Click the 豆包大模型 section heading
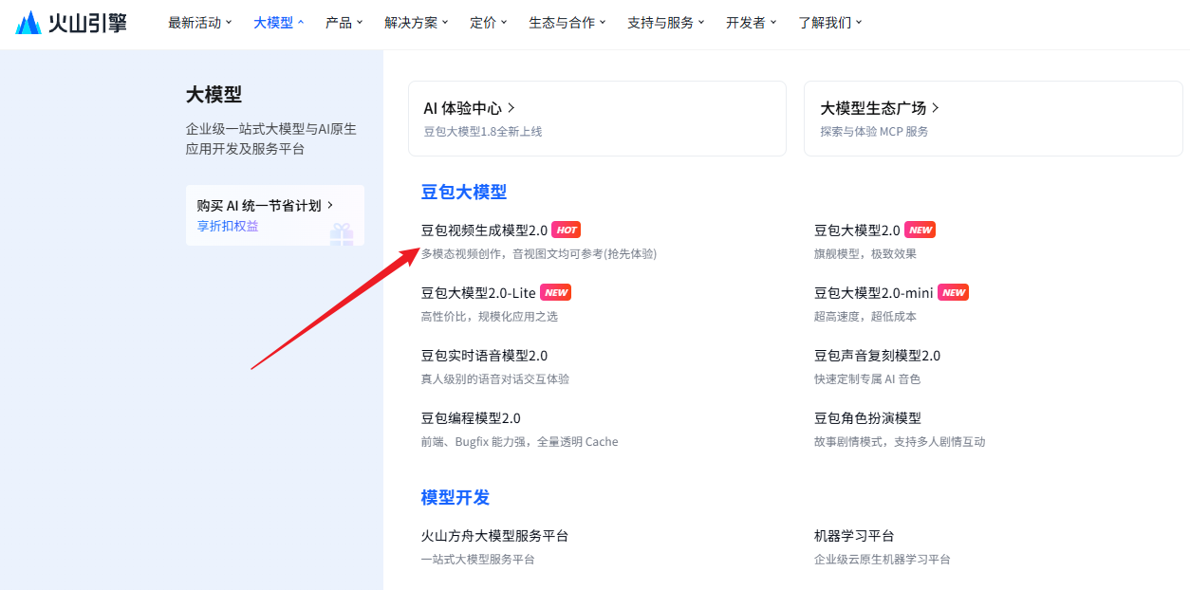The width and height of the screenshot is (1190, 590). [464, 192]
